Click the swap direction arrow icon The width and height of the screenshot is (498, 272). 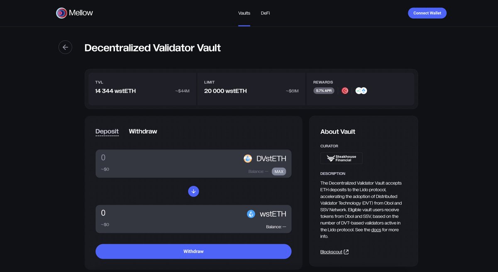pyautogui.click(x=193, y=191)
